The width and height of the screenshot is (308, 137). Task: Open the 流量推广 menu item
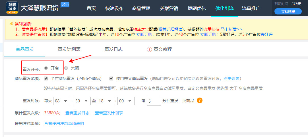click(x=251, y=9)
